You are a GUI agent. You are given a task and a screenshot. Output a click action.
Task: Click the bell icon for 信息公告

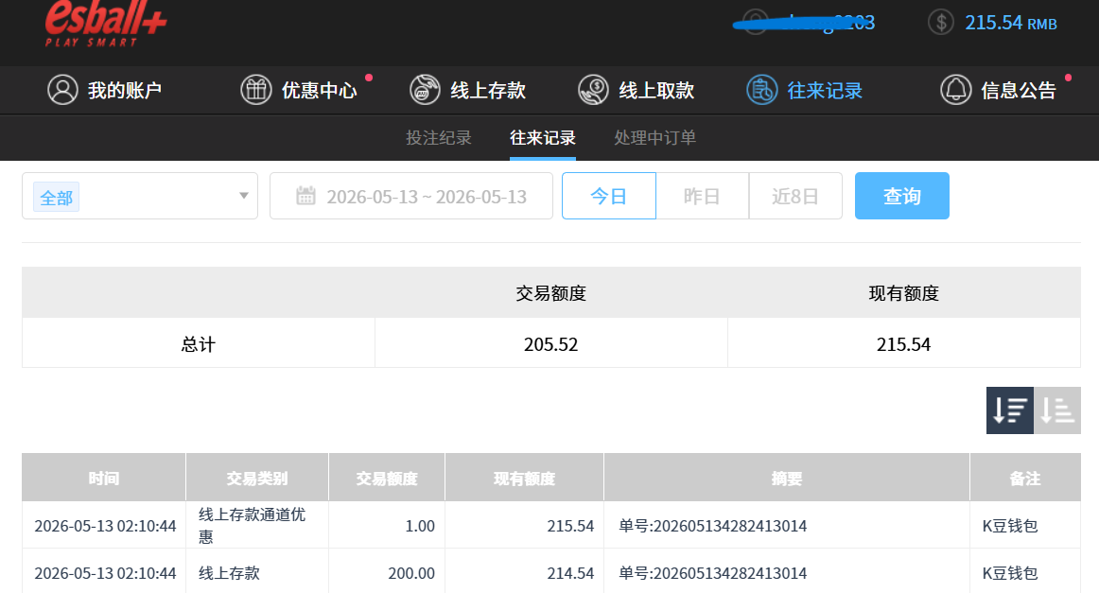tap(956, 90)
